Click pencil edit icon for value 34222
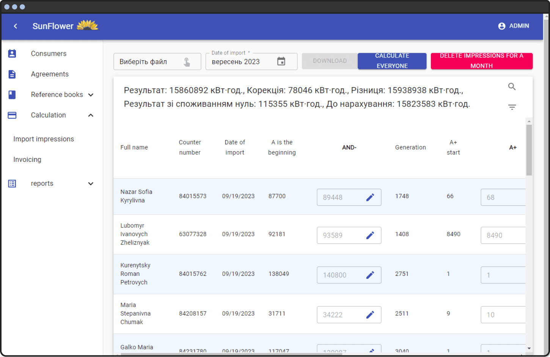Screen dimensions: 550x357 (370, 315)
